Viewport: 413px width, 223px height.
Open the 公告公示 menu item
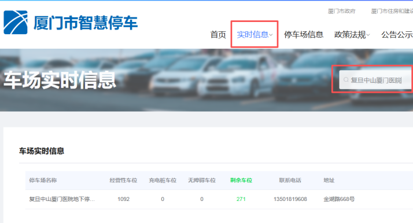[397, 35]
